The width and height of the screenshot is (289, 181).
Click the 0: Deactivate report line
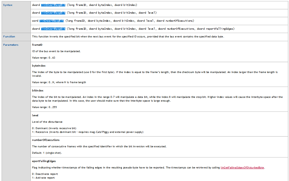pos(45,174)
